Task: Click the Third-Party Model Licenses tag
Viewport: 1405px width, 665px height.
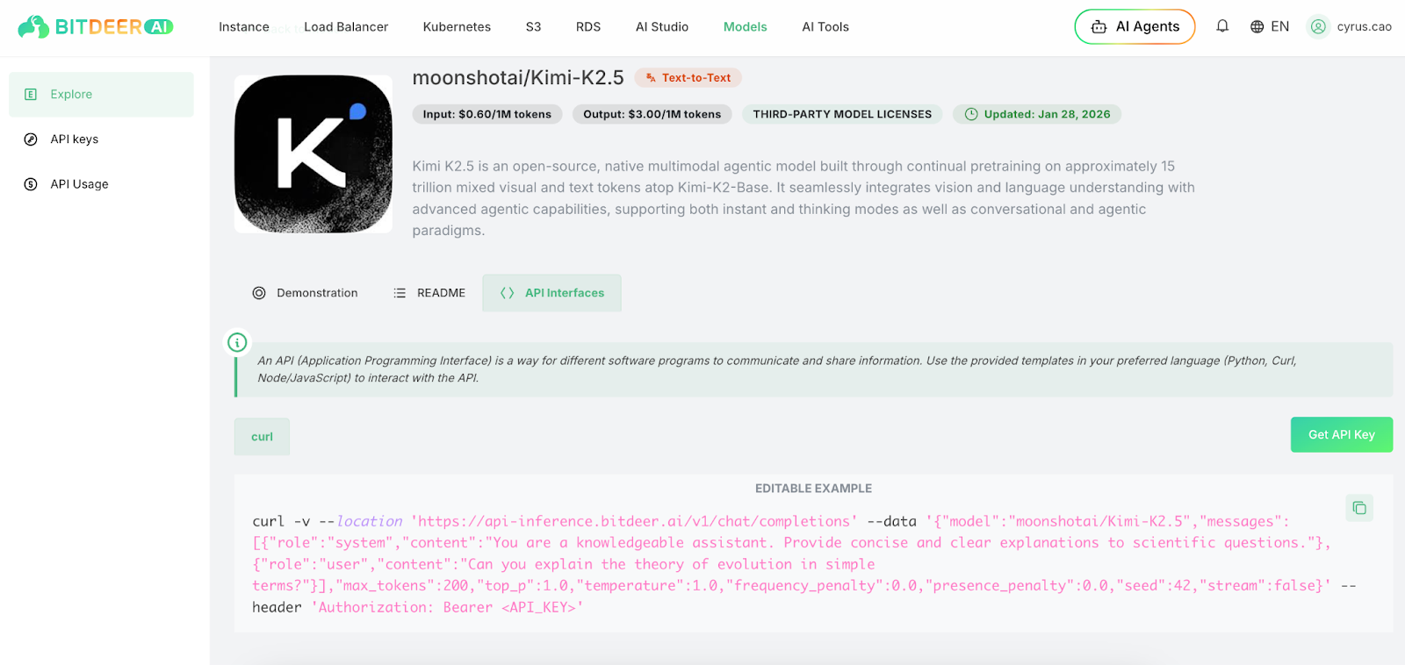Action: pos(842,114)
